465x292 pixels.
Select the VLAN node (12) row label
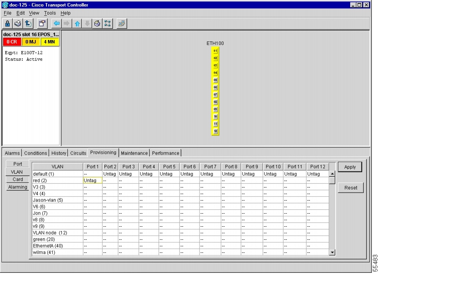point(58,233)
